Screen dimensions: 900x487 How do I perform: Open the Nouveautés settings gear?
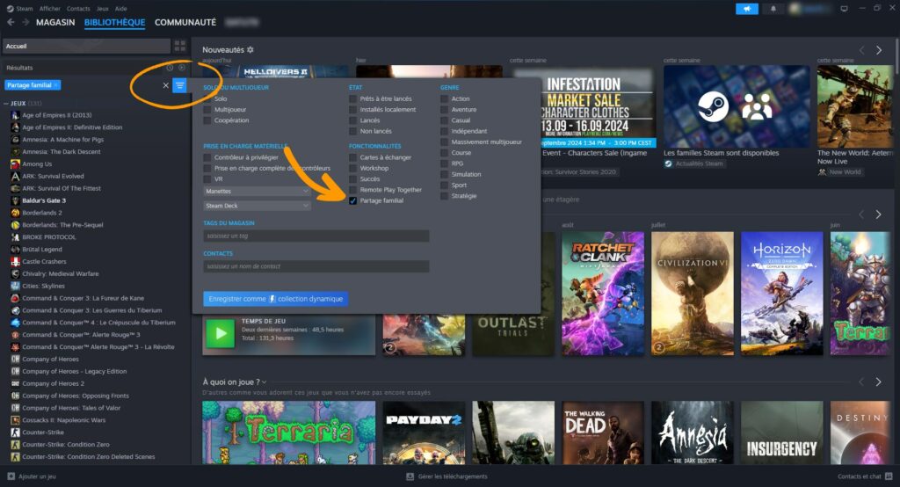click(250, 50)
